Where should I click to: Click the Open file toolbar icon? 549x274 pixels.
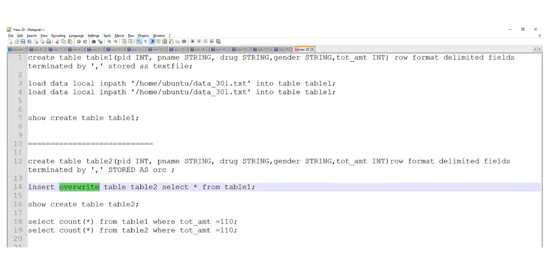pos(16,41)
